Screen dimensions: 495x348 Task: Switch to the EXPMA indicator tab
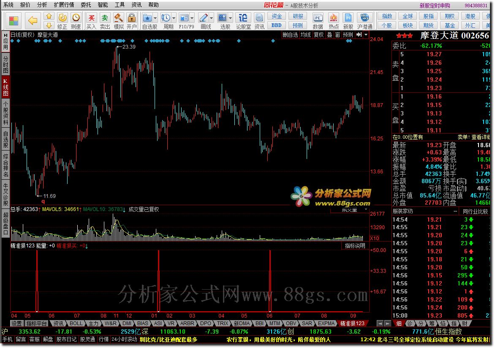326,323
